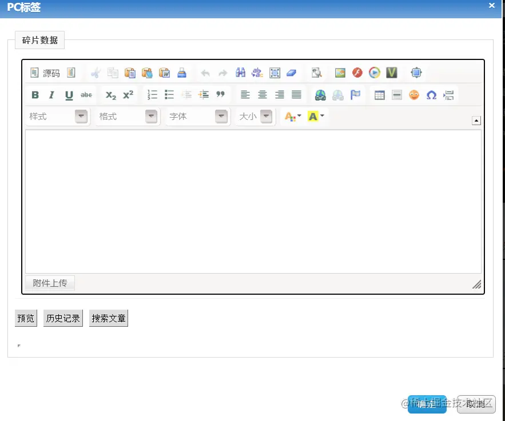Image resolution: width=505 pixels, height=421 pixels.
Task: Insert Flash via red Flash icon
Action: (x=357, y=73)
